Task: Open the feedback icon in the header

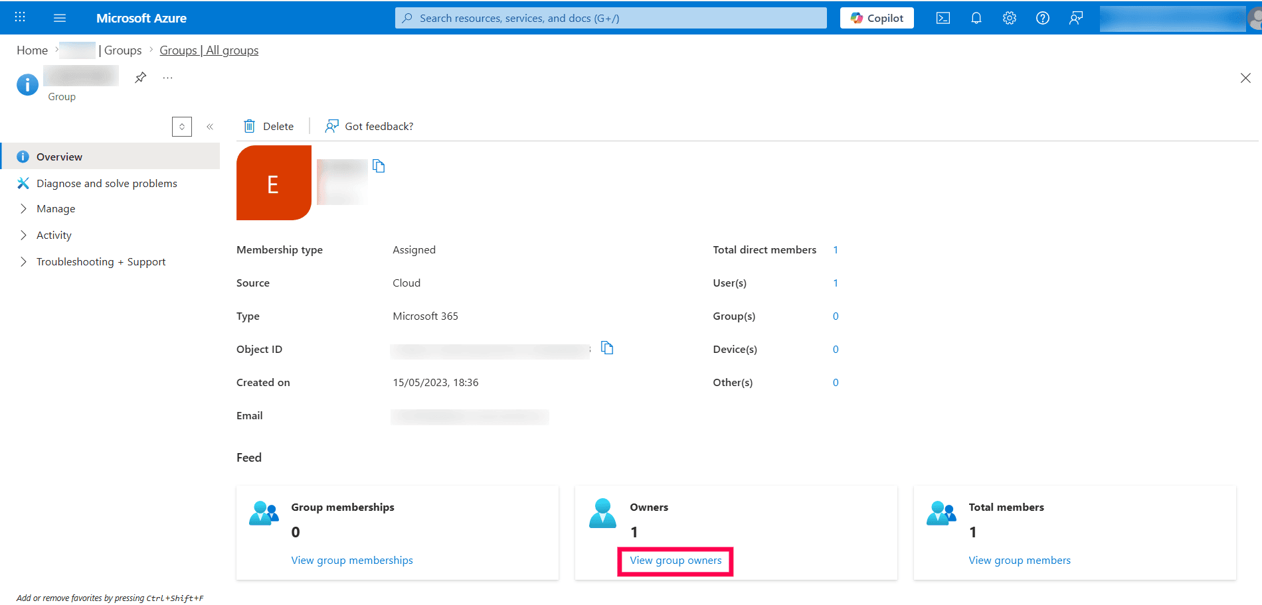Action: [1076, 18]
